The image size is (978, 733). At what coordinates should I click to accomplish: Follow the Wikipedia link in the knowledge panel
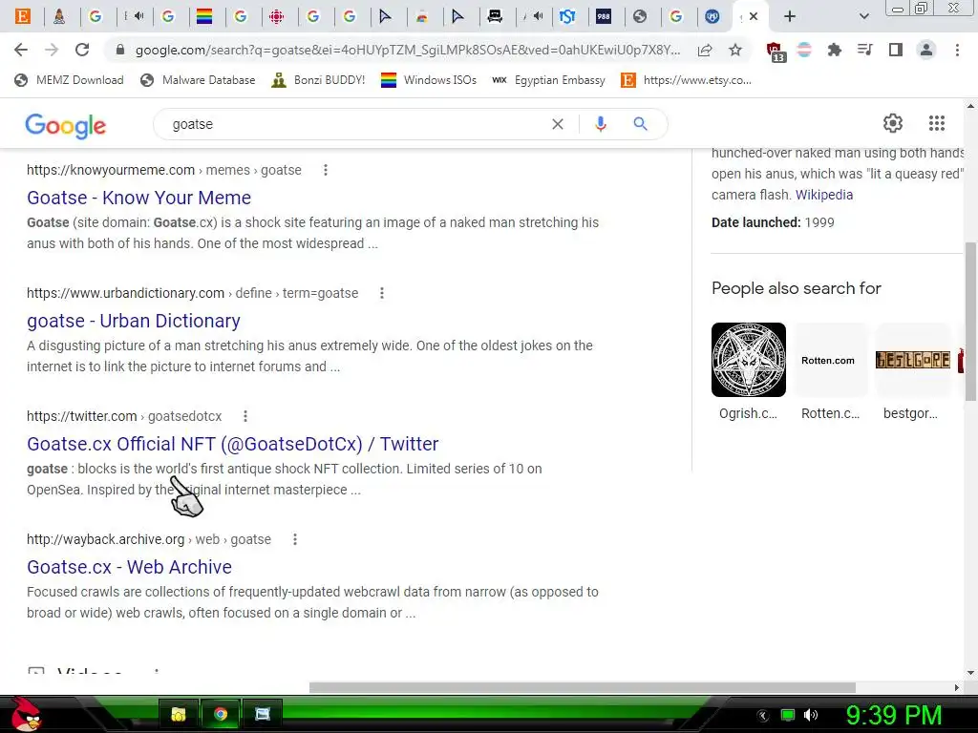click(x=824, y=195)
